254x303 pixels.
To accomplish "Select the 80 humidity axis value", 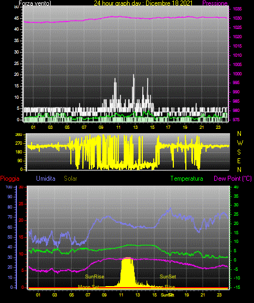I will (10, 207).
